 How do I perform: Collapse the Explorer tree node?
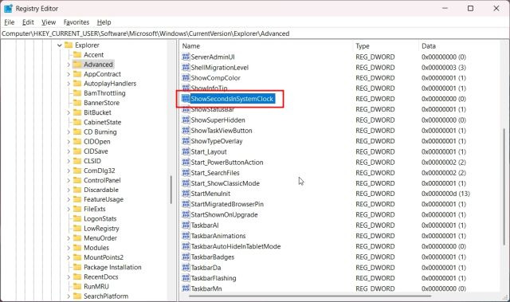click(x=60, y=45)
